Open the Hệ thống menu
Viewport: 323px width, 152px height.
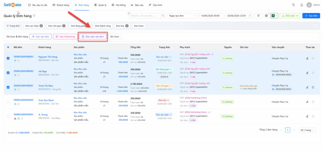(x=119, y=5)
